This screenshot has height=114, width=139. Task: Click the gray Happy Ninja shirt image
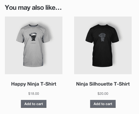pos(34,45)
